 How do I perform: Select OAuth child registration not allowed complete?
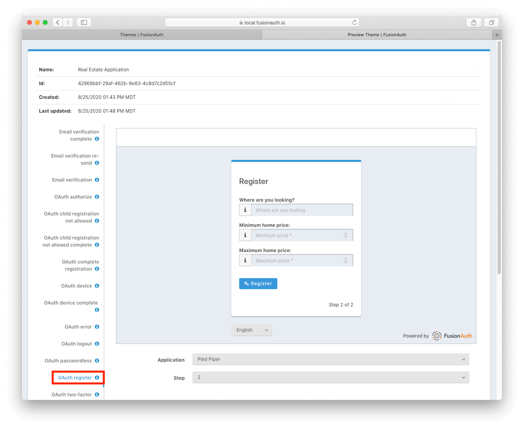pos(71,241)
